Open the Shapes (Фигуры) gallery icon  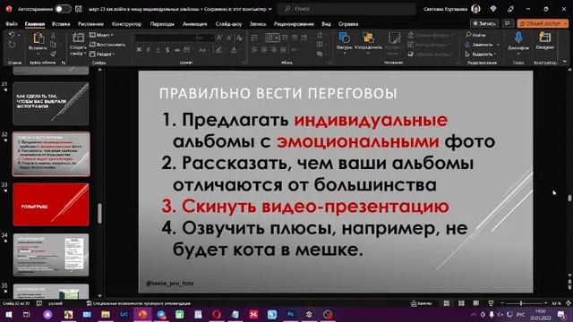click(x=344, y=38)
